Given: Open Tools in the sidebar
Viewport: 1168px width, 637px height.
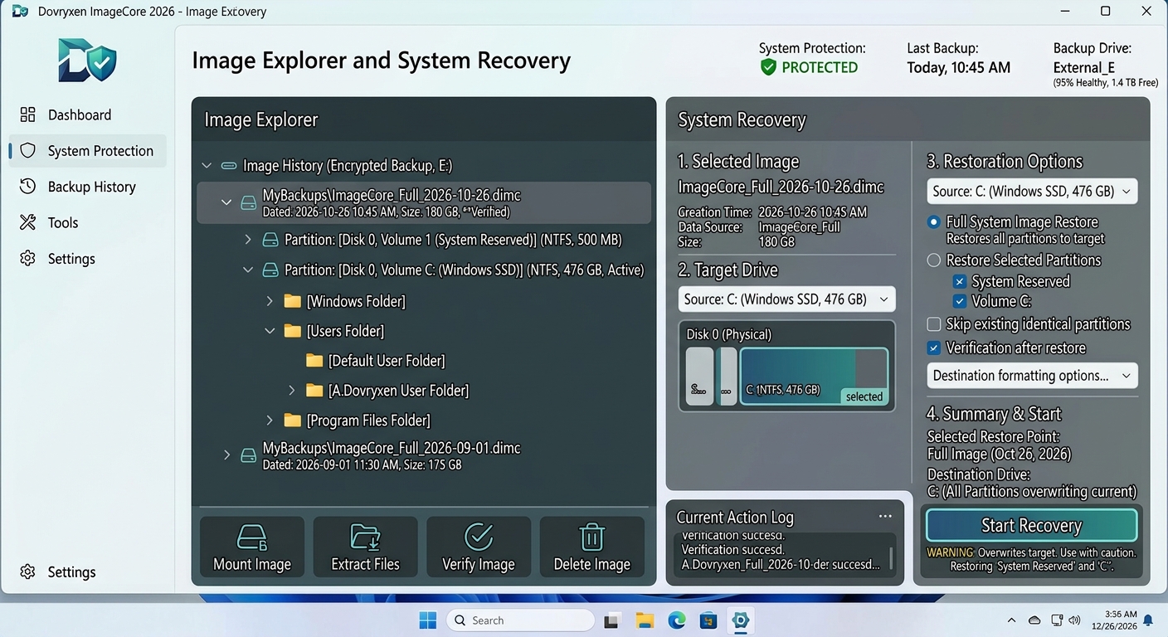Looking at the screenshot, I should (88, 222).
